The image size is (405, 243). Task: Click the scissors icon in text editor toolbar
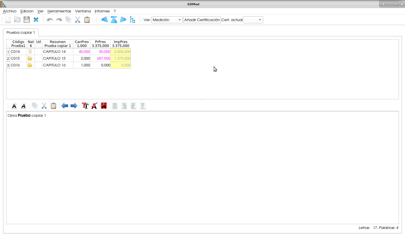pos(44,106)
